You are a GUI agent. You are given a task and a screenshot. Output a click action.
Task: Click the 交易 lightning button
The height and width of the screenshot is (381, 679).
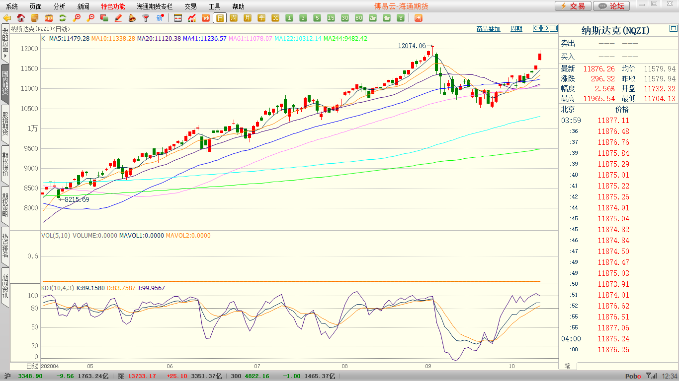pyautogui.click(x=573, y=6)
